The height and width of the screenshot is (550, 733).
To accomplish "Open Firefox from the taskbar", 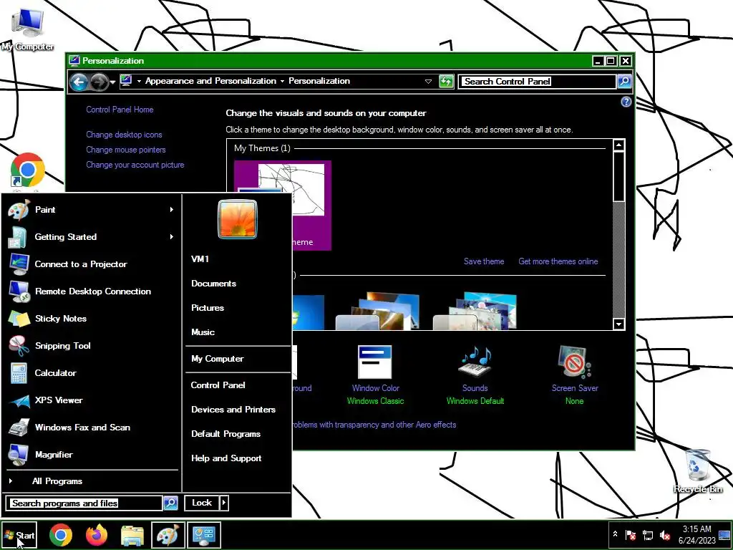I will [97, 534].
